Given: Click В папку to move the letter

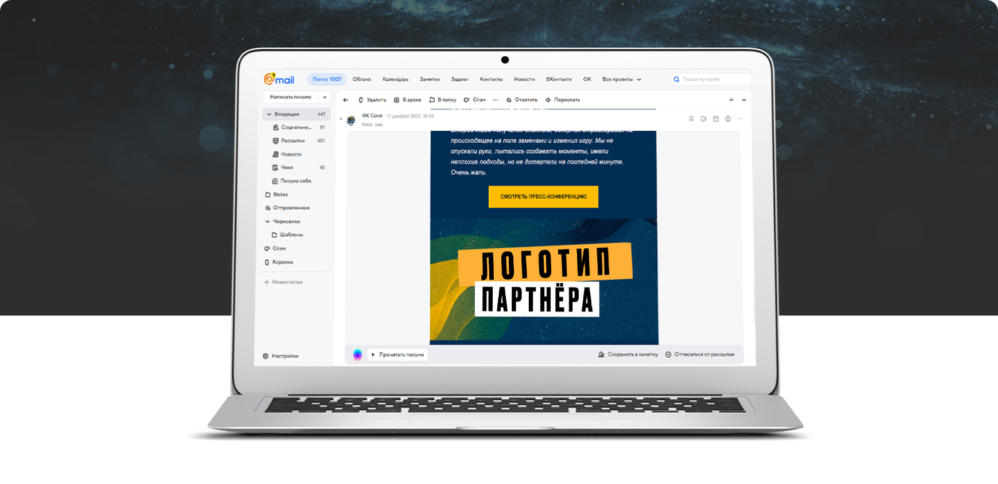Looking at the screenshot, I should click(x=443, y=100).
